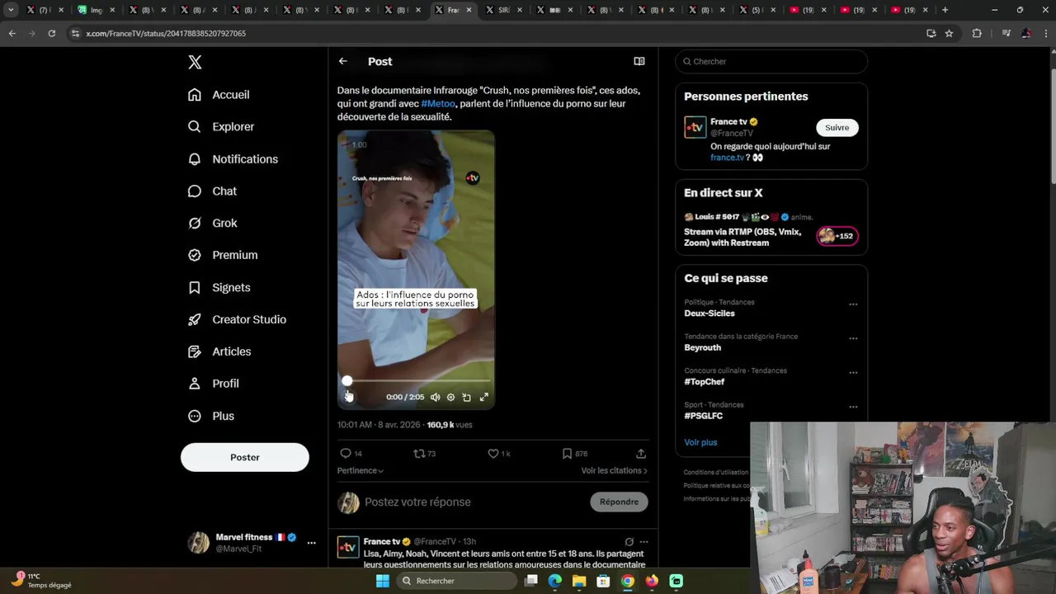Click video progress slider handle

(x=347, y=381)
